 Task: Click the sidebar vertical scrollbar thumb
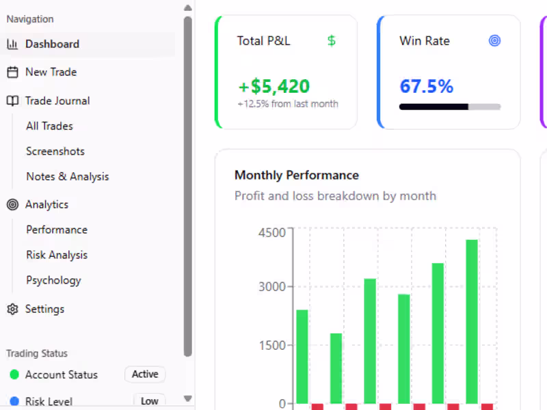[187, 187]
